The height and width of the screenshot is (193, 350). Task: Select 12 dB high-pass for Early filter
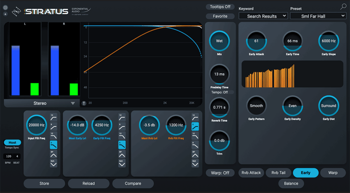click(122, 117)
